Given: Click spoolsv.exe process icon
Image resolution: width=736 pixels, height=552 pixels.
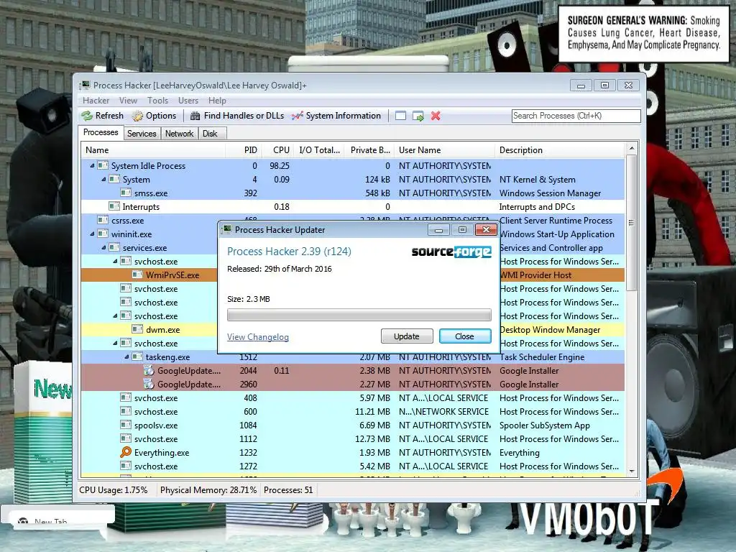Looking at the screenshot, I should click(x=125, y=425).
